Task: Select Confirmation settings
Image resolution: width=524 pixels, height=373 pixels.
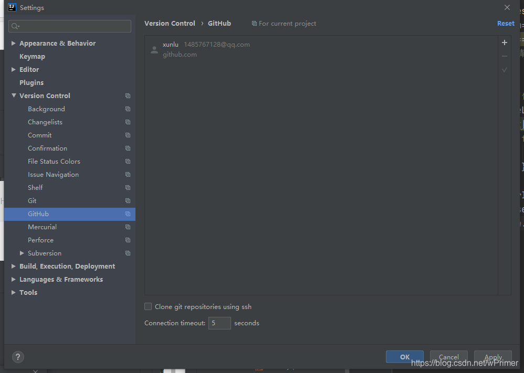Action: [47, 148]
